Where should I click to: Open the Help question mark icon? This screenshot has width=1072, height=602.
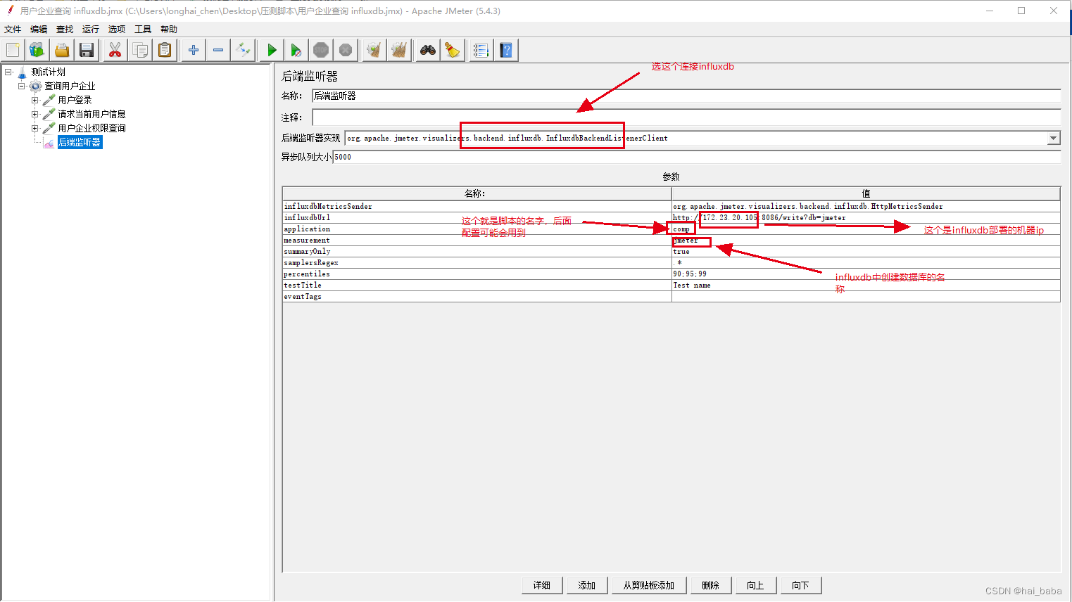[506, 50]
